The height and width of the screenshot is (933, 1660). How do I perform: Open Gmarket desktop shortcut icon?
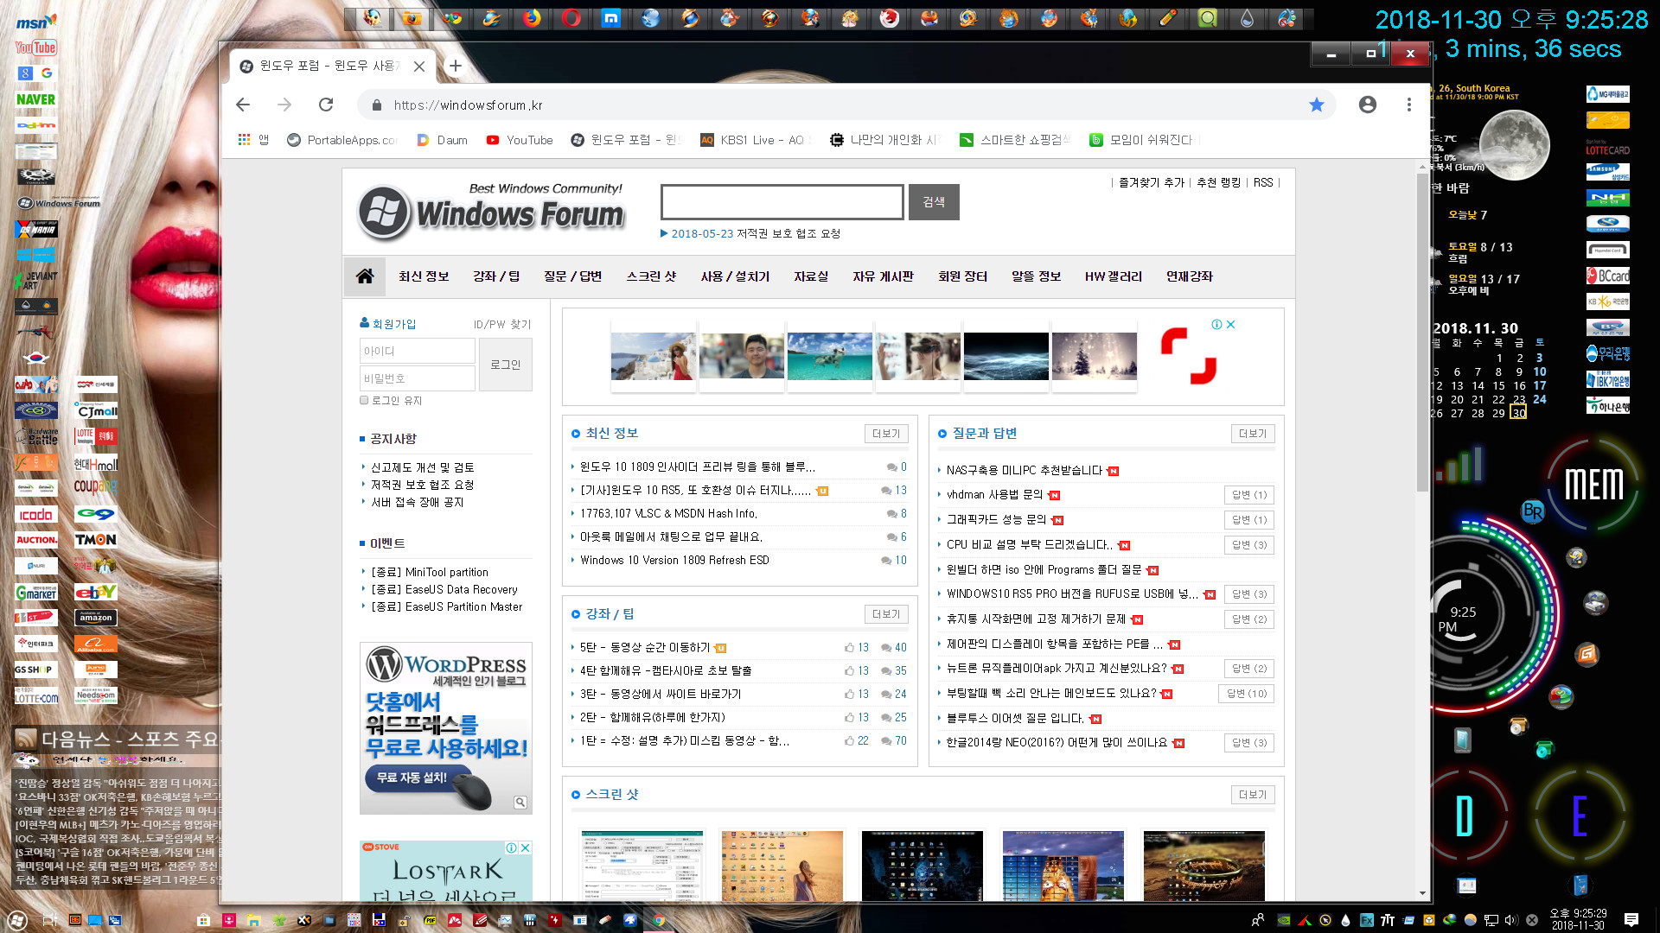point(36,592)
